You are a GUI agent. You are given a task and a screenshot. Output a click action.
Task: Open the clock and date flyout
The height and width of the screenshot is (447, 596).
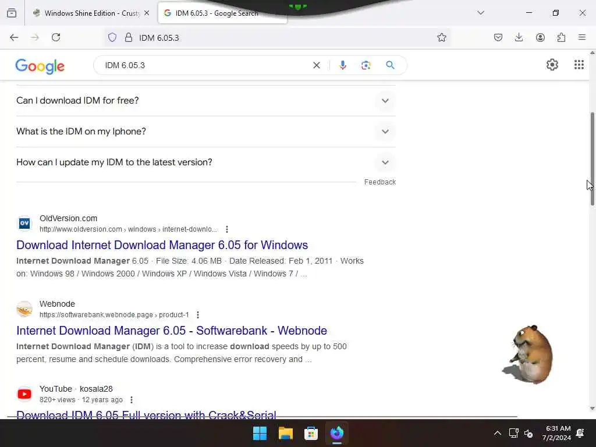[x=556, y=433]
